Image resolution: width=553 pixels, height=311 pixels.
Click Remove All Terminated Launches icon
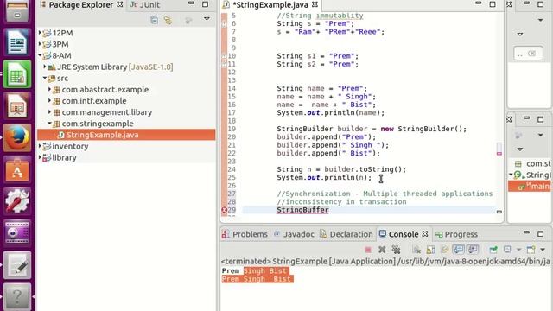tap(396, 250)
